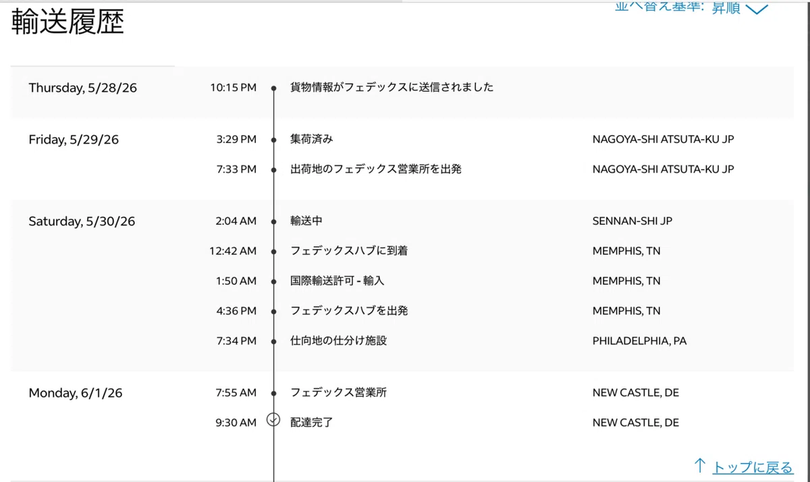
Task: Click the フェデックスハブを出発 timeline dot
Action: (273, 311)
